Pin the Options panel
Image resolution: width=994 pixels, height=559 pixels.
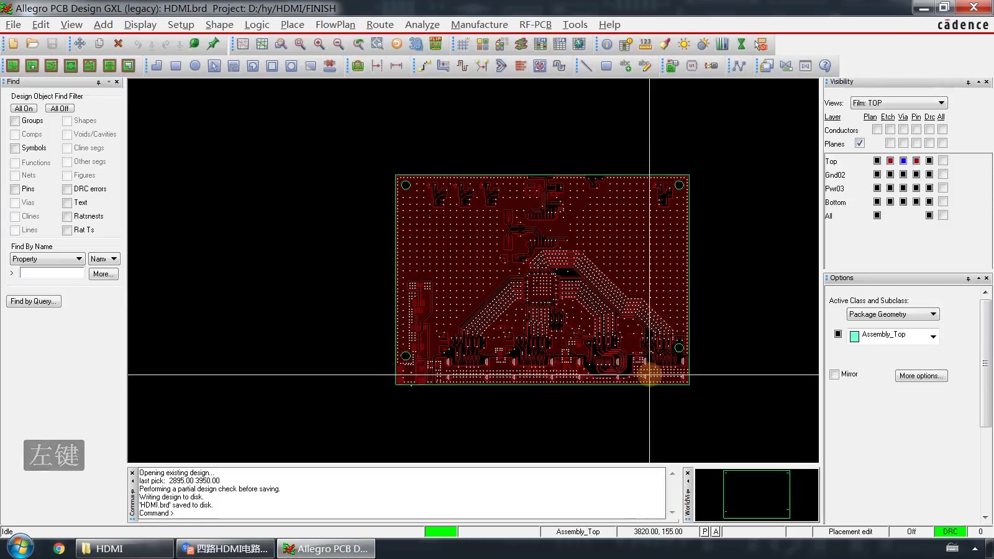(968, 278)
